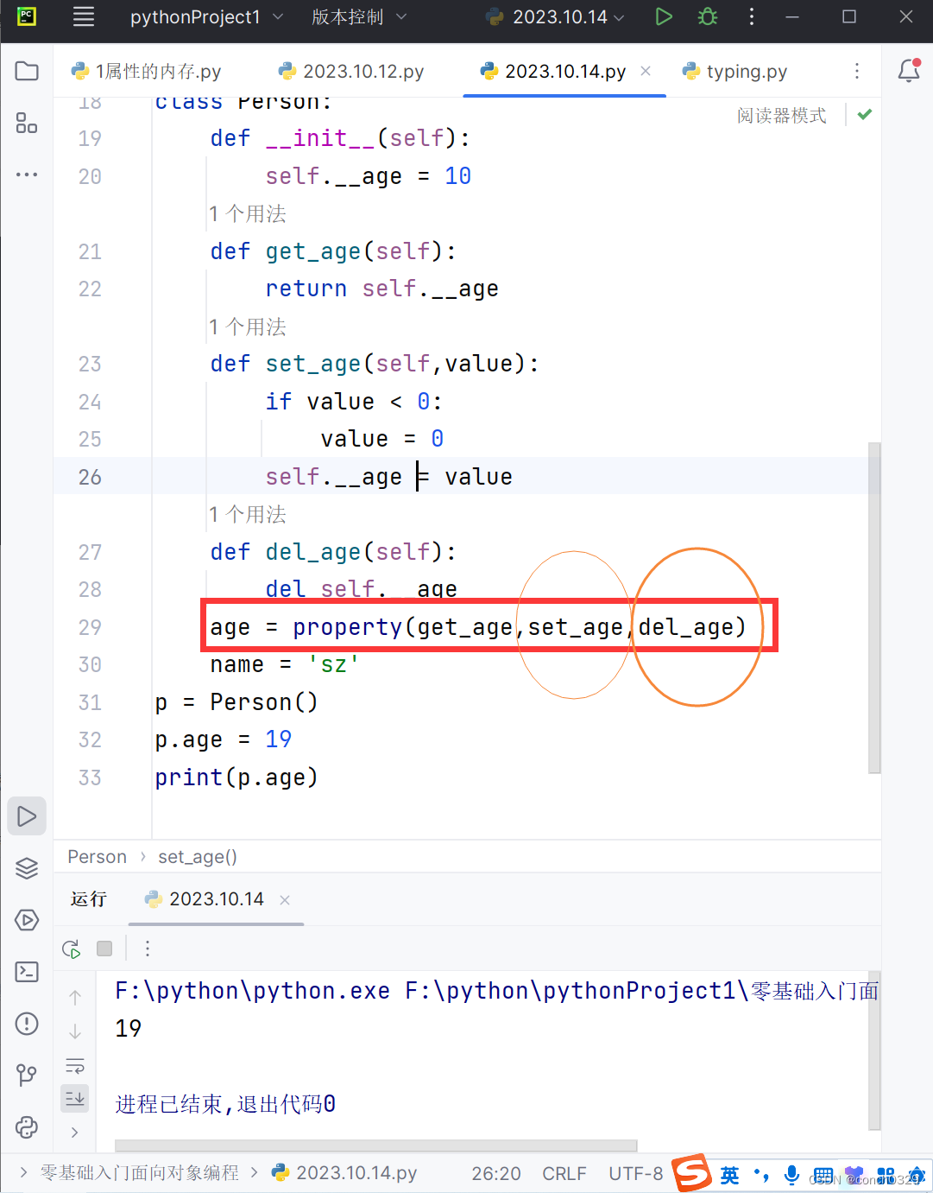Show more tool windows ellipsis
Image resolution: width=933 pixels, height=1193 pixels.
(27, 175)
